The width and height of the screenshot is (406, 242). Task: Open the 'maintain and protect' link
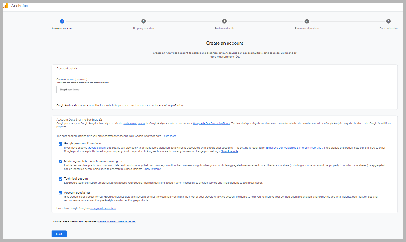[134, 123]
